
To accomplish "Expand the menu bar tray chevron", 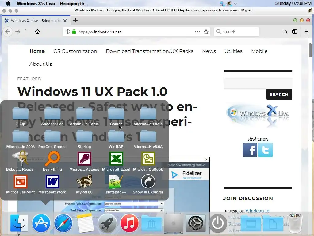I will 235,4.
